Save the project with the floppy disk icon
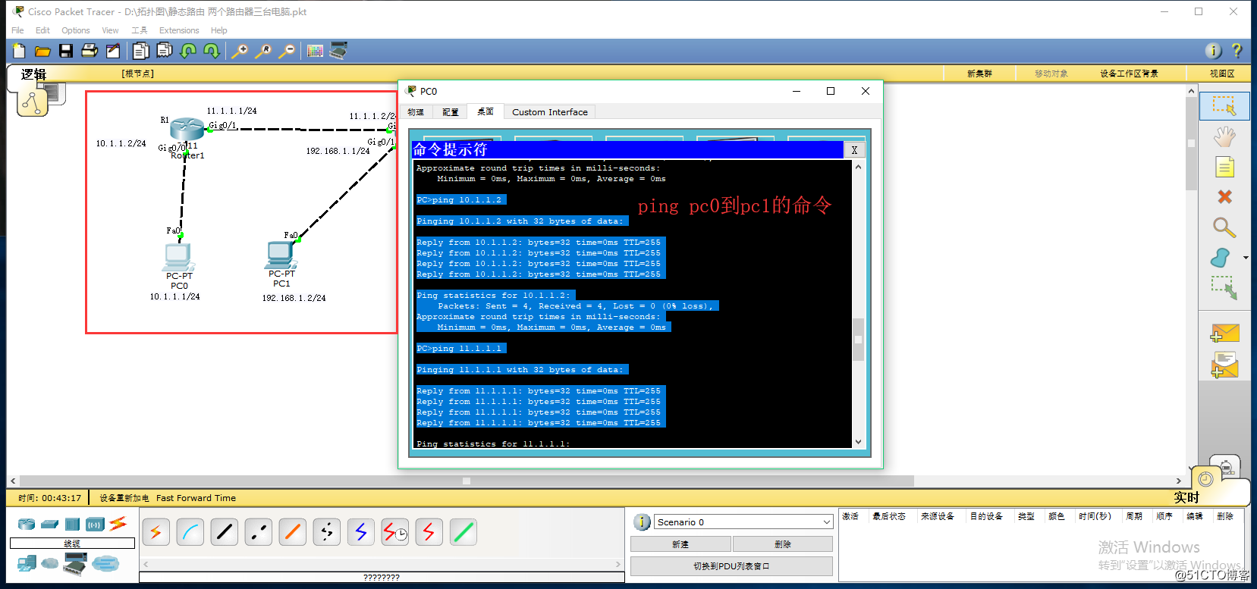1257x589 pixels. point(66,51)
